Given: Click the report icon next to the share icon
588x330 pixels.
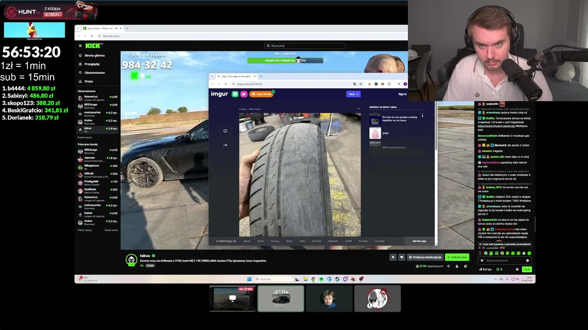Looking at the screenshot, I should [457, 266].
